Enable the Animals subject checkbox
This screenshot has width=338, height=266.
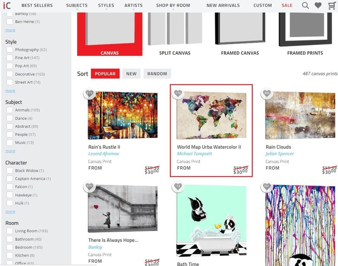pyautogui.click(x=10, y=110)
